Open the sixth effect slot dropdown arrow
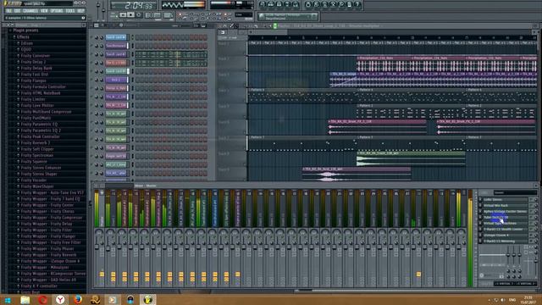Screen dimensions: 542x305 click(x=531, y=229)
